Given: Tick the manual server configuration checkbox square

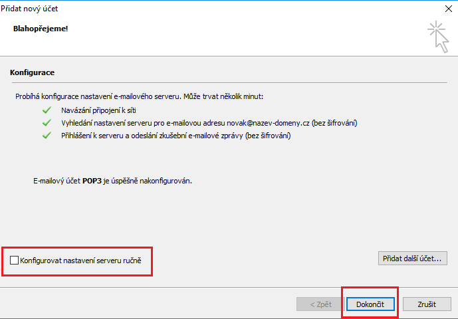Looking at the screenshot, I should 15,261.
